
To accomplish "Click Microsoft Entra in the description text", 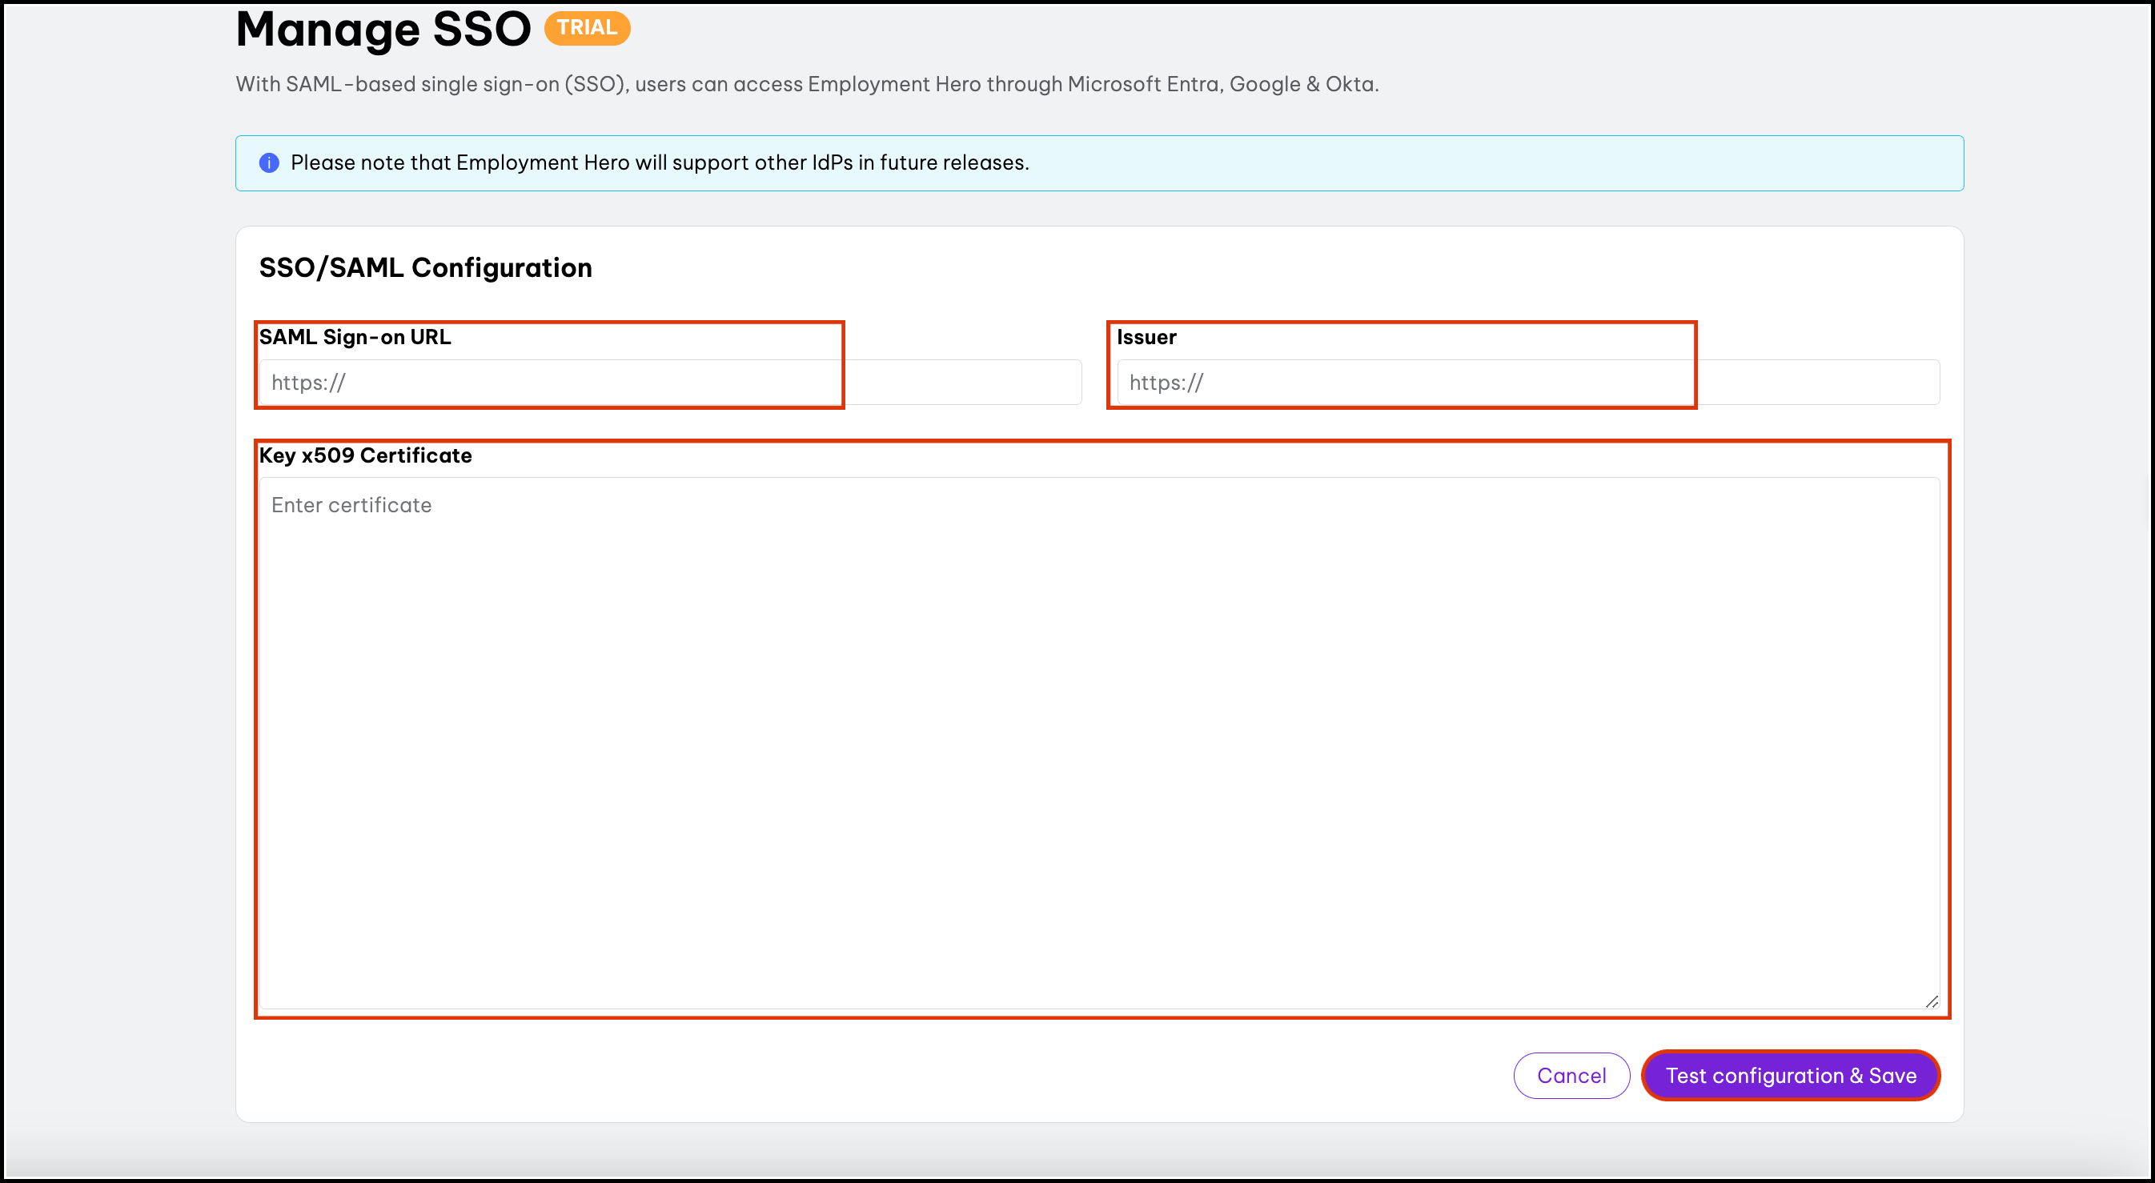I will [1144, 85].
